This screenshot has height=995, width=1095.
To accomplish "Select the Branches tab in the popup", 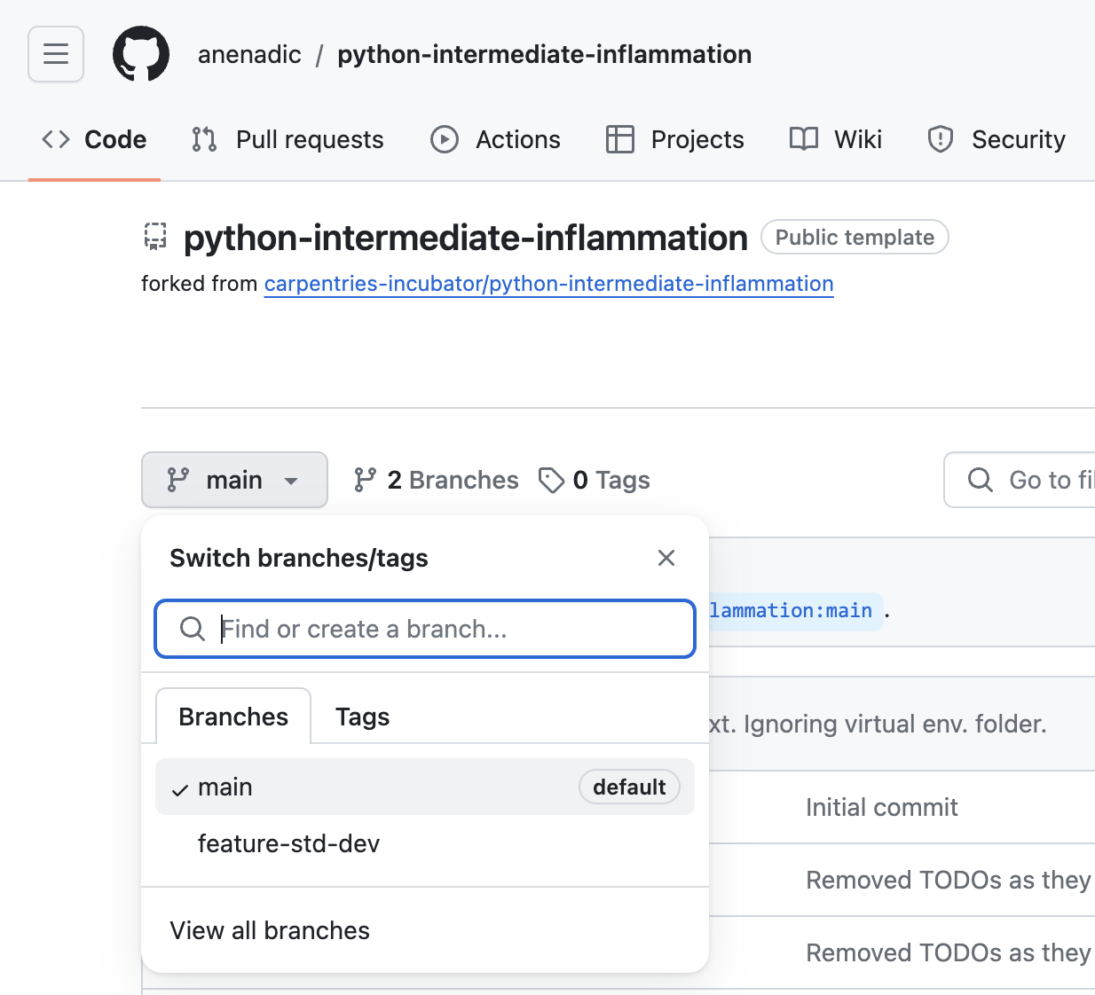I will (x=233, y=716).
